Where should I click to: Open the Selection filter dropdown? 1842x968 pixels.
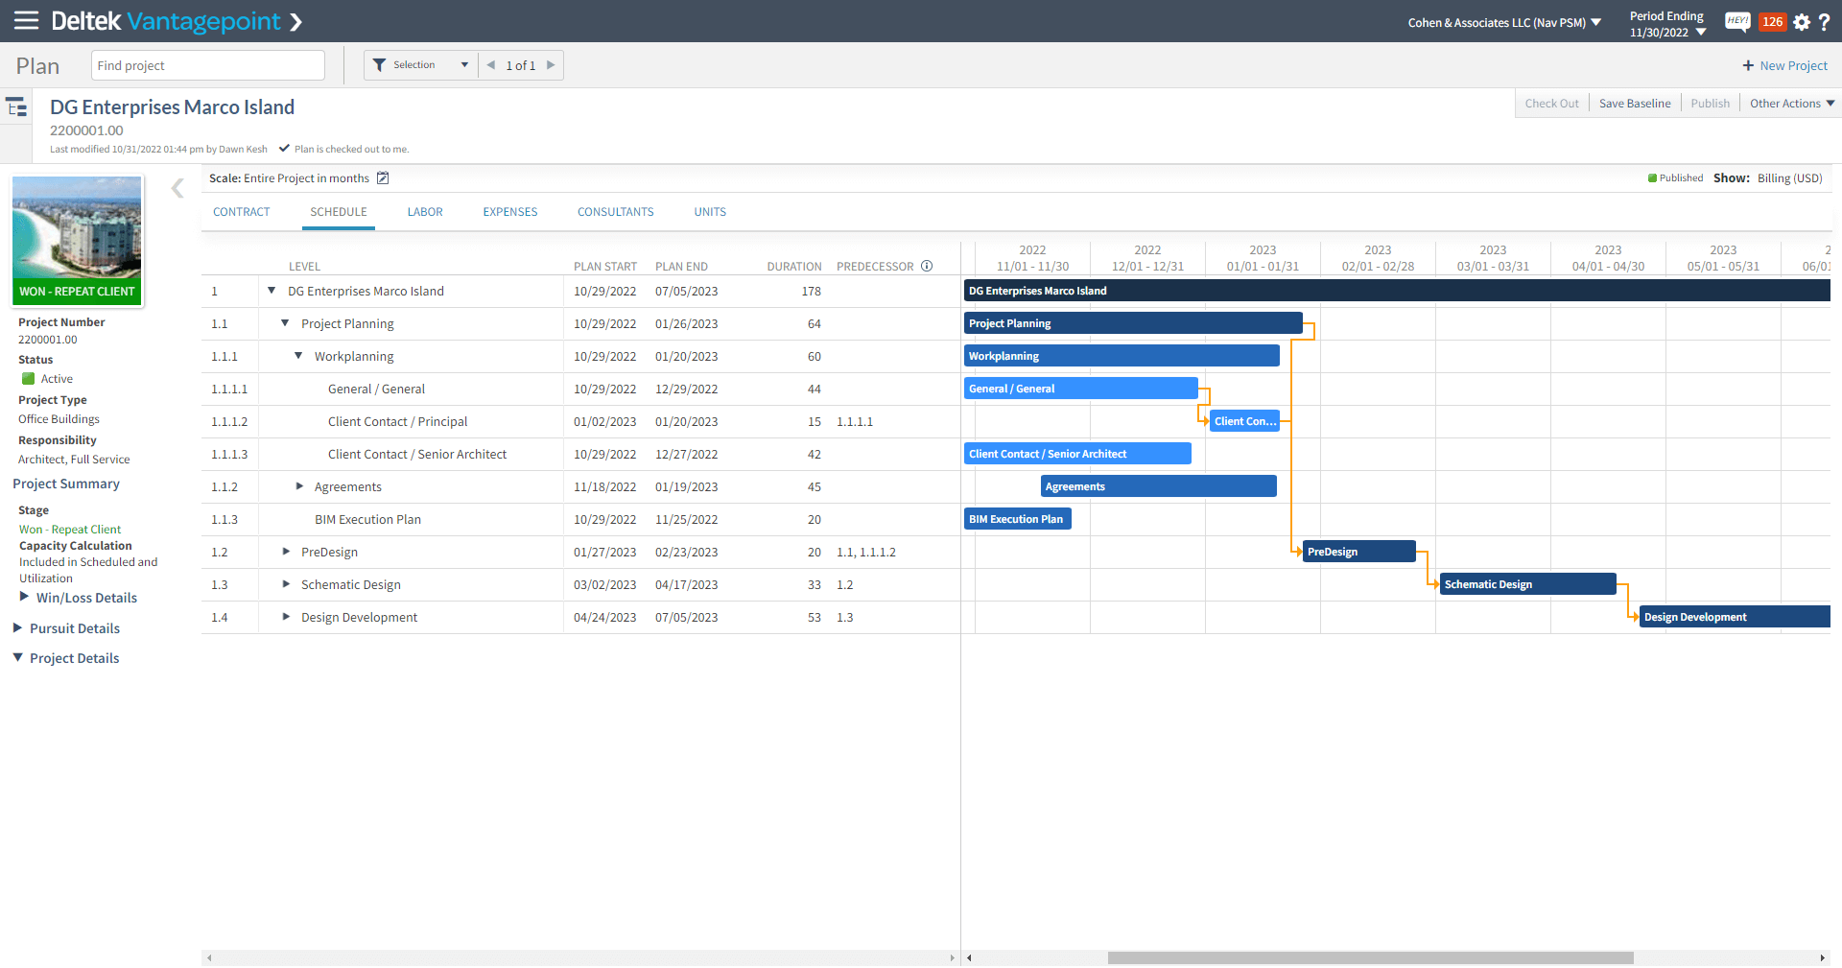[420, 65]
